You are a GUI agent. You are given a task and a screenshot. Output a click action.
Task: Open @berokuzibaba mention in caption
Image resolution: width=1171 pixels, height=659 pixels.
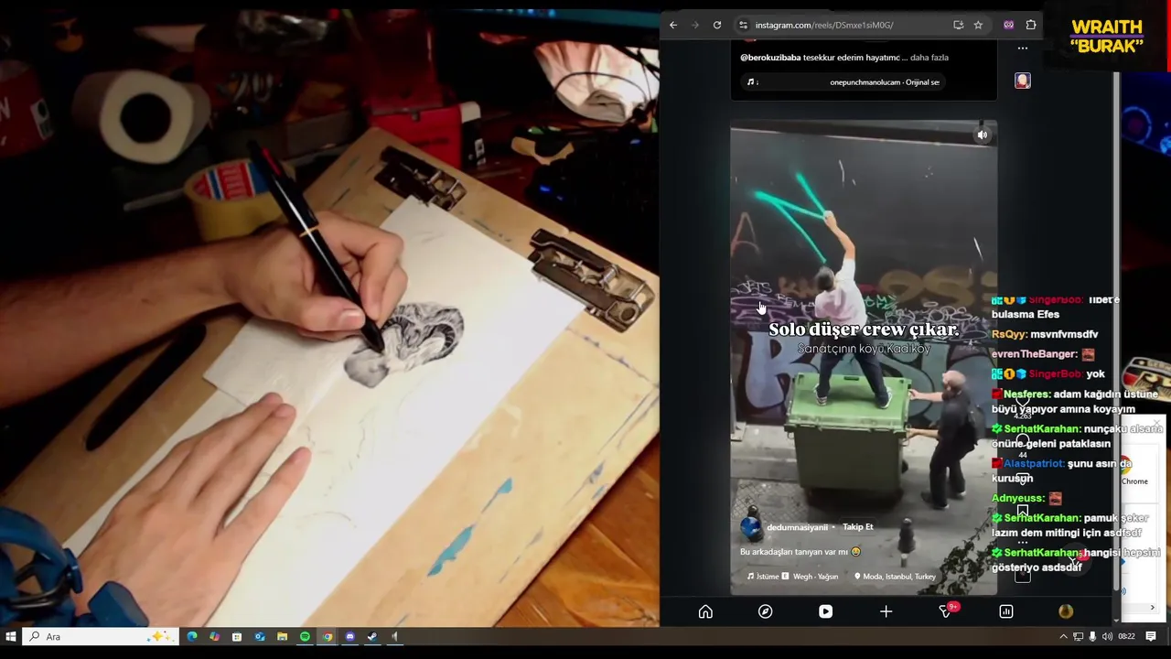click(770, 58)
